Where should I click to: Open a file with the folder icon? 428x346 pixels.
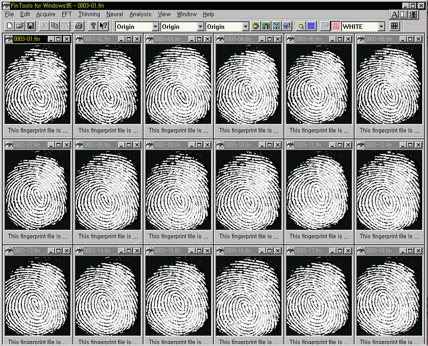(20, 26)
